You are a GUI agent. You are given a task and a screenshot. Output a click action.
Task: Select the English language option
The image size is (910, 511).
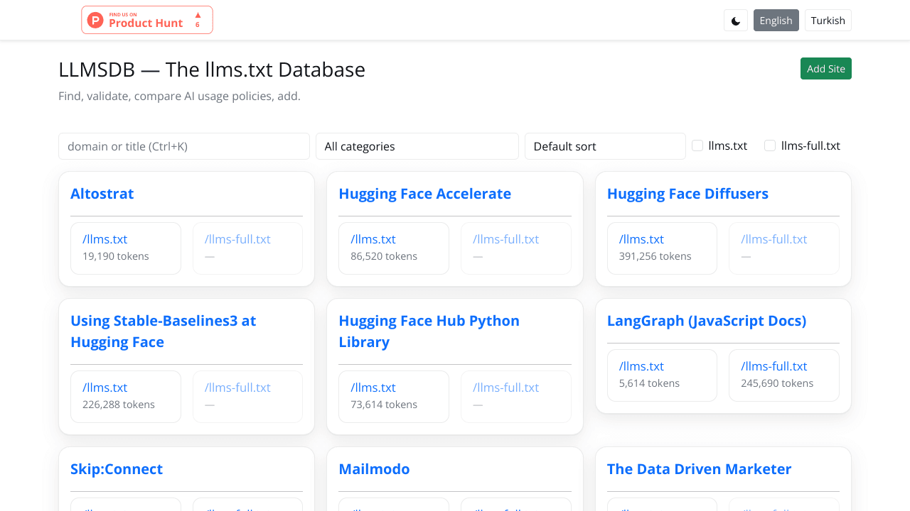pyautogui.click(x=776, y=21)
